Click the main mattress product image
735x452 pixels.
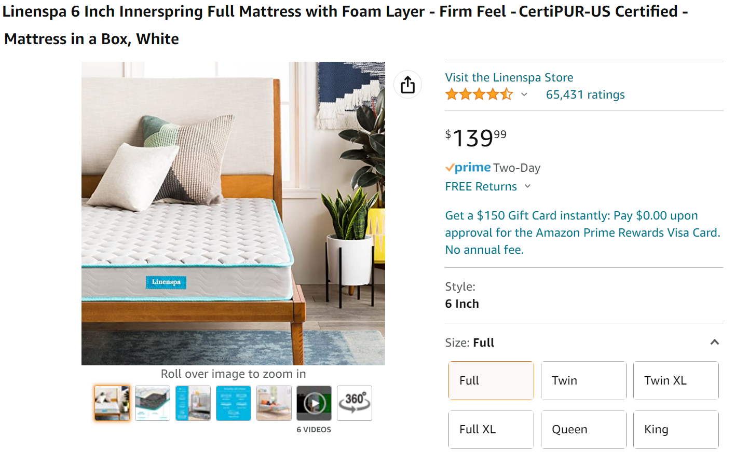(233, 213)
